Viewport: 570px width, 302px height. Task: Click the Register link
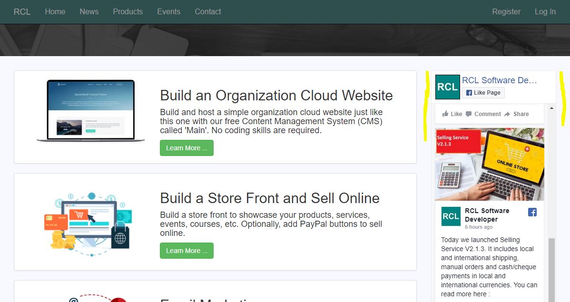506,11
